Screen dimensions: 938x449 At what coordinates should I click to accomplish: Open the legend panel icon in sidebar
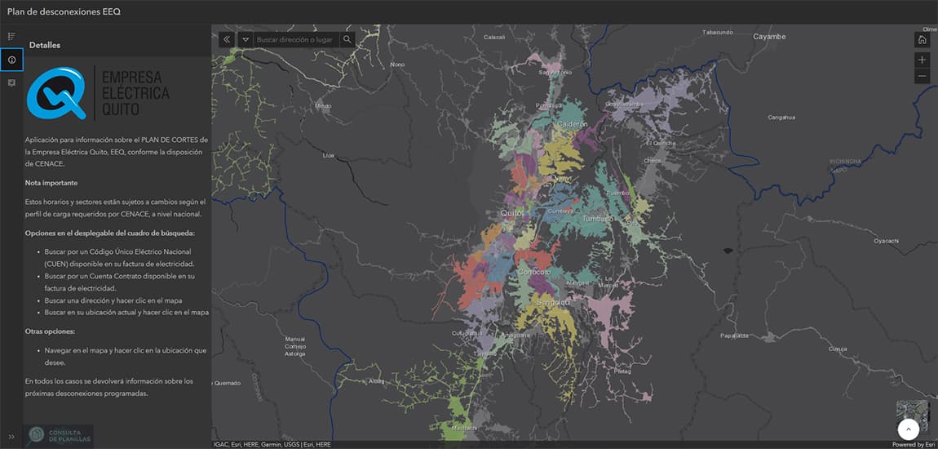pyautogui.click(x=11, y=37)
